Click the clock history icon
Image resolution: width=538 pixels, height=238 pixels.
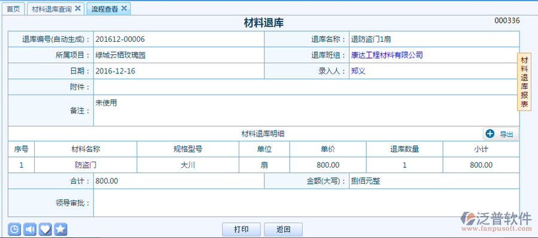point(14,229)
